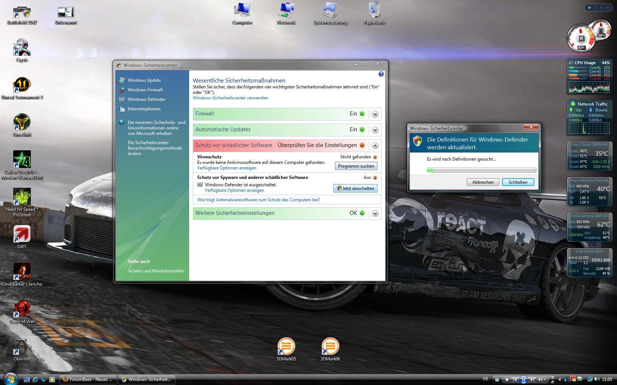The width and height of the screenshot is (617, 385).
Task: Select the Call of Duty 4 shortcut
Action: pyautogui.click(x=22, y=165)
